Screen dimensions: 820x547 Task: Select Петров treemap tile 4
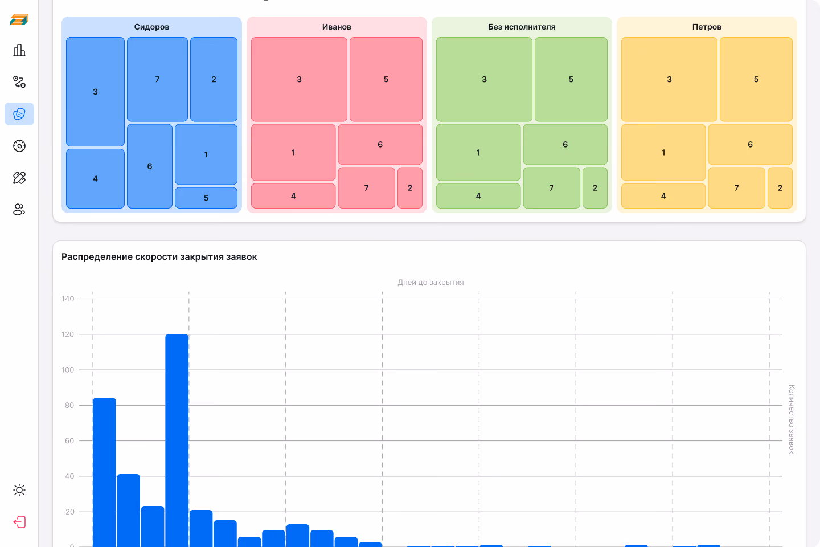tap(663, 195)
